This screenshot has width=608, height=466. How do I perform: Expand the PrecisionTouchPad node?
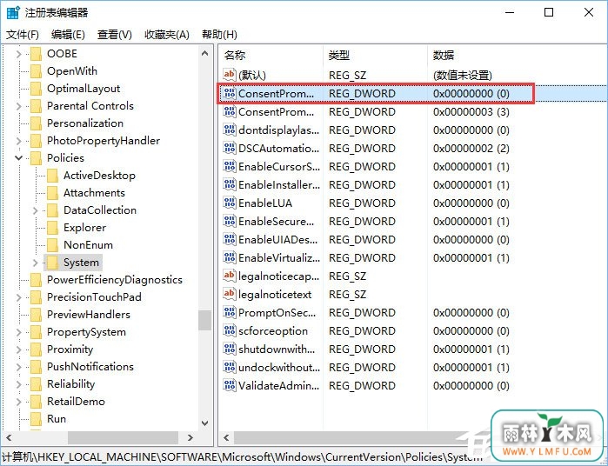tap(18, 297)
